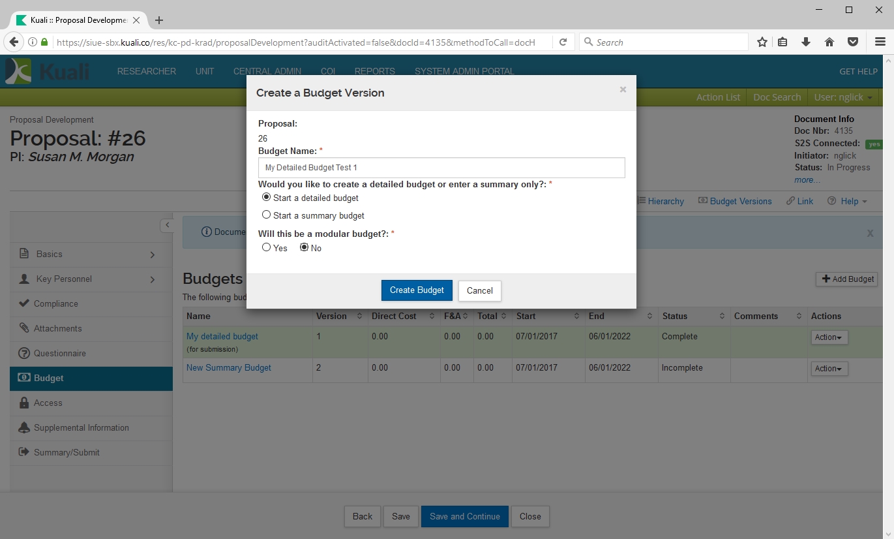Choose Yes for modular budget
894x539 pixels.
coord(266,247)
